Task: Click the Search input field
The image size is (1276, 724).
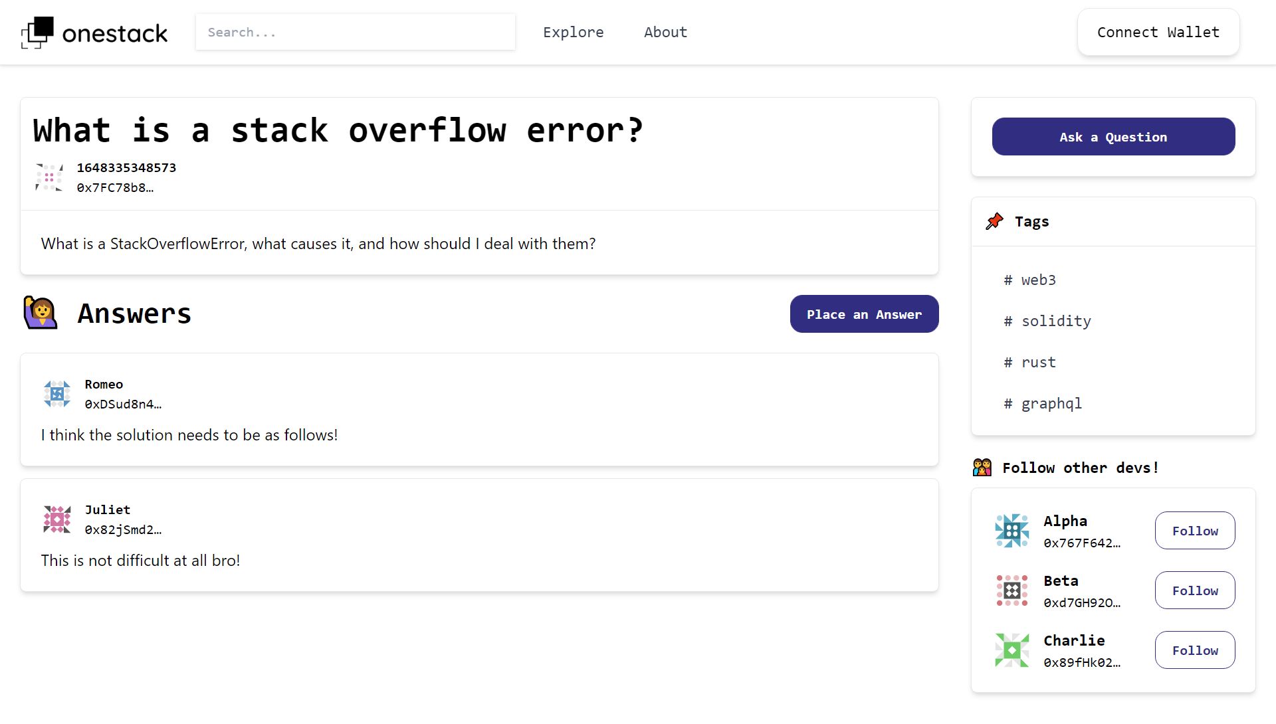Action: click(x=355, y=31)
